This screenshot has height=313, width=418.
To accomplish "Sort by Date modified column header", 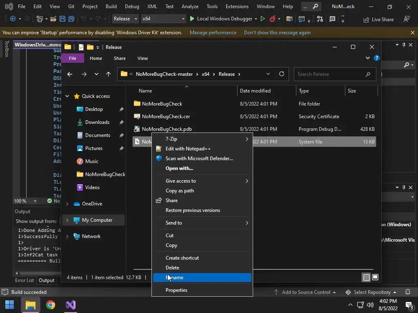I will (266, 91).
